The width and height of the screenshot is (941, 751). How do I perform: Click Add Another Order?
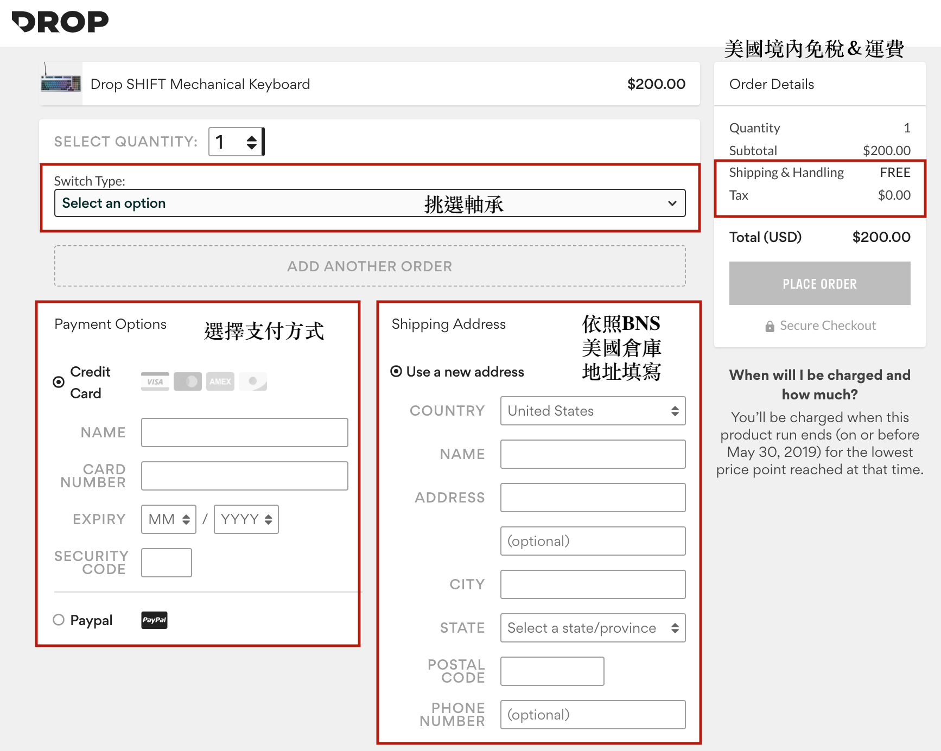pos(370,266)
